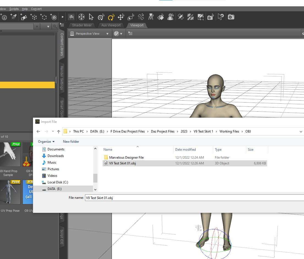304x259 pixels.
Task: Open the Scripts menu
Action: coord(14,9)
